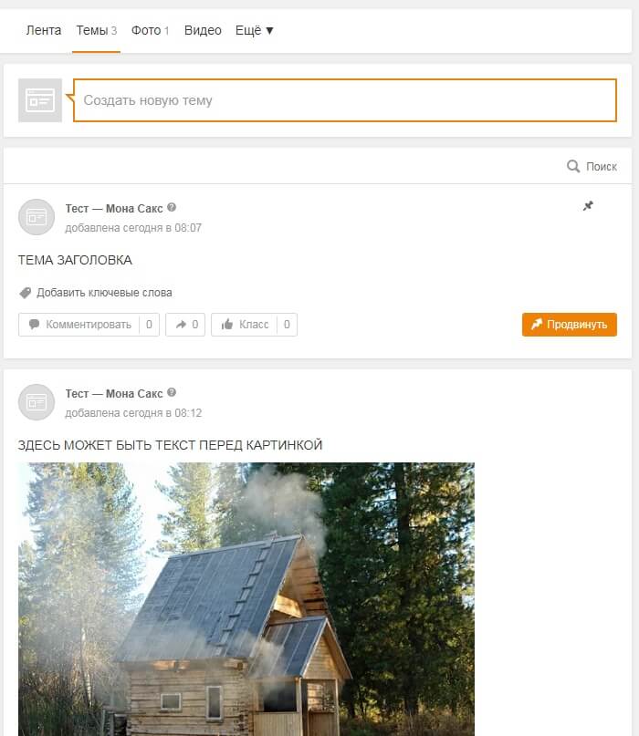This screenshot has width=639, height=736.
Task: Click the tag icon for keywords
Action: [x=25, y=293]
